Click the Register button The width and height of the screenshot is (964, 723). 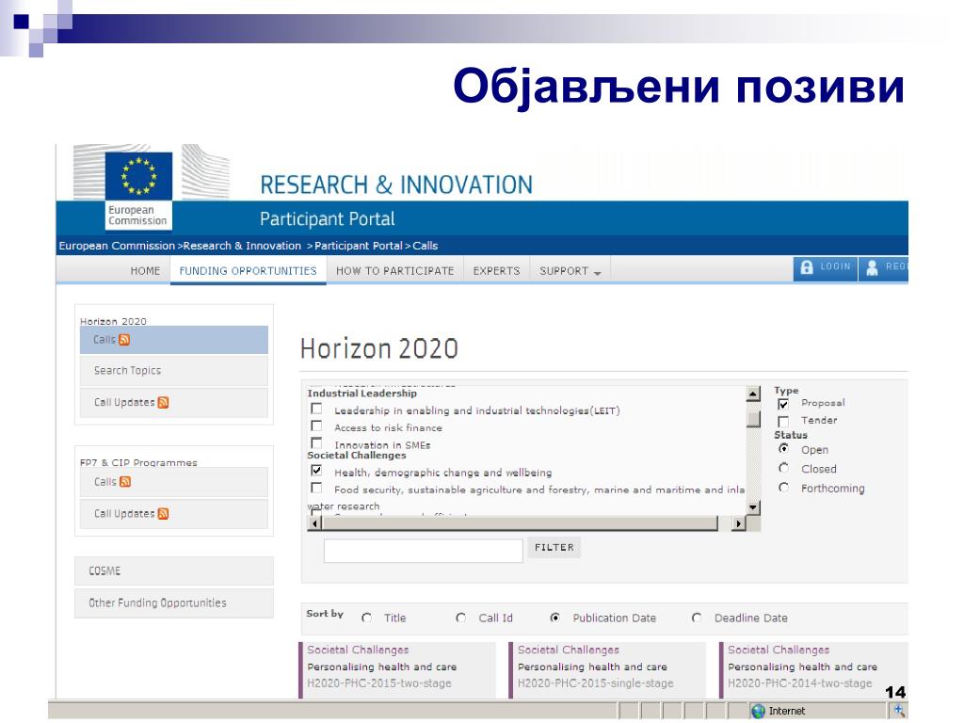[x=883, y=267]
